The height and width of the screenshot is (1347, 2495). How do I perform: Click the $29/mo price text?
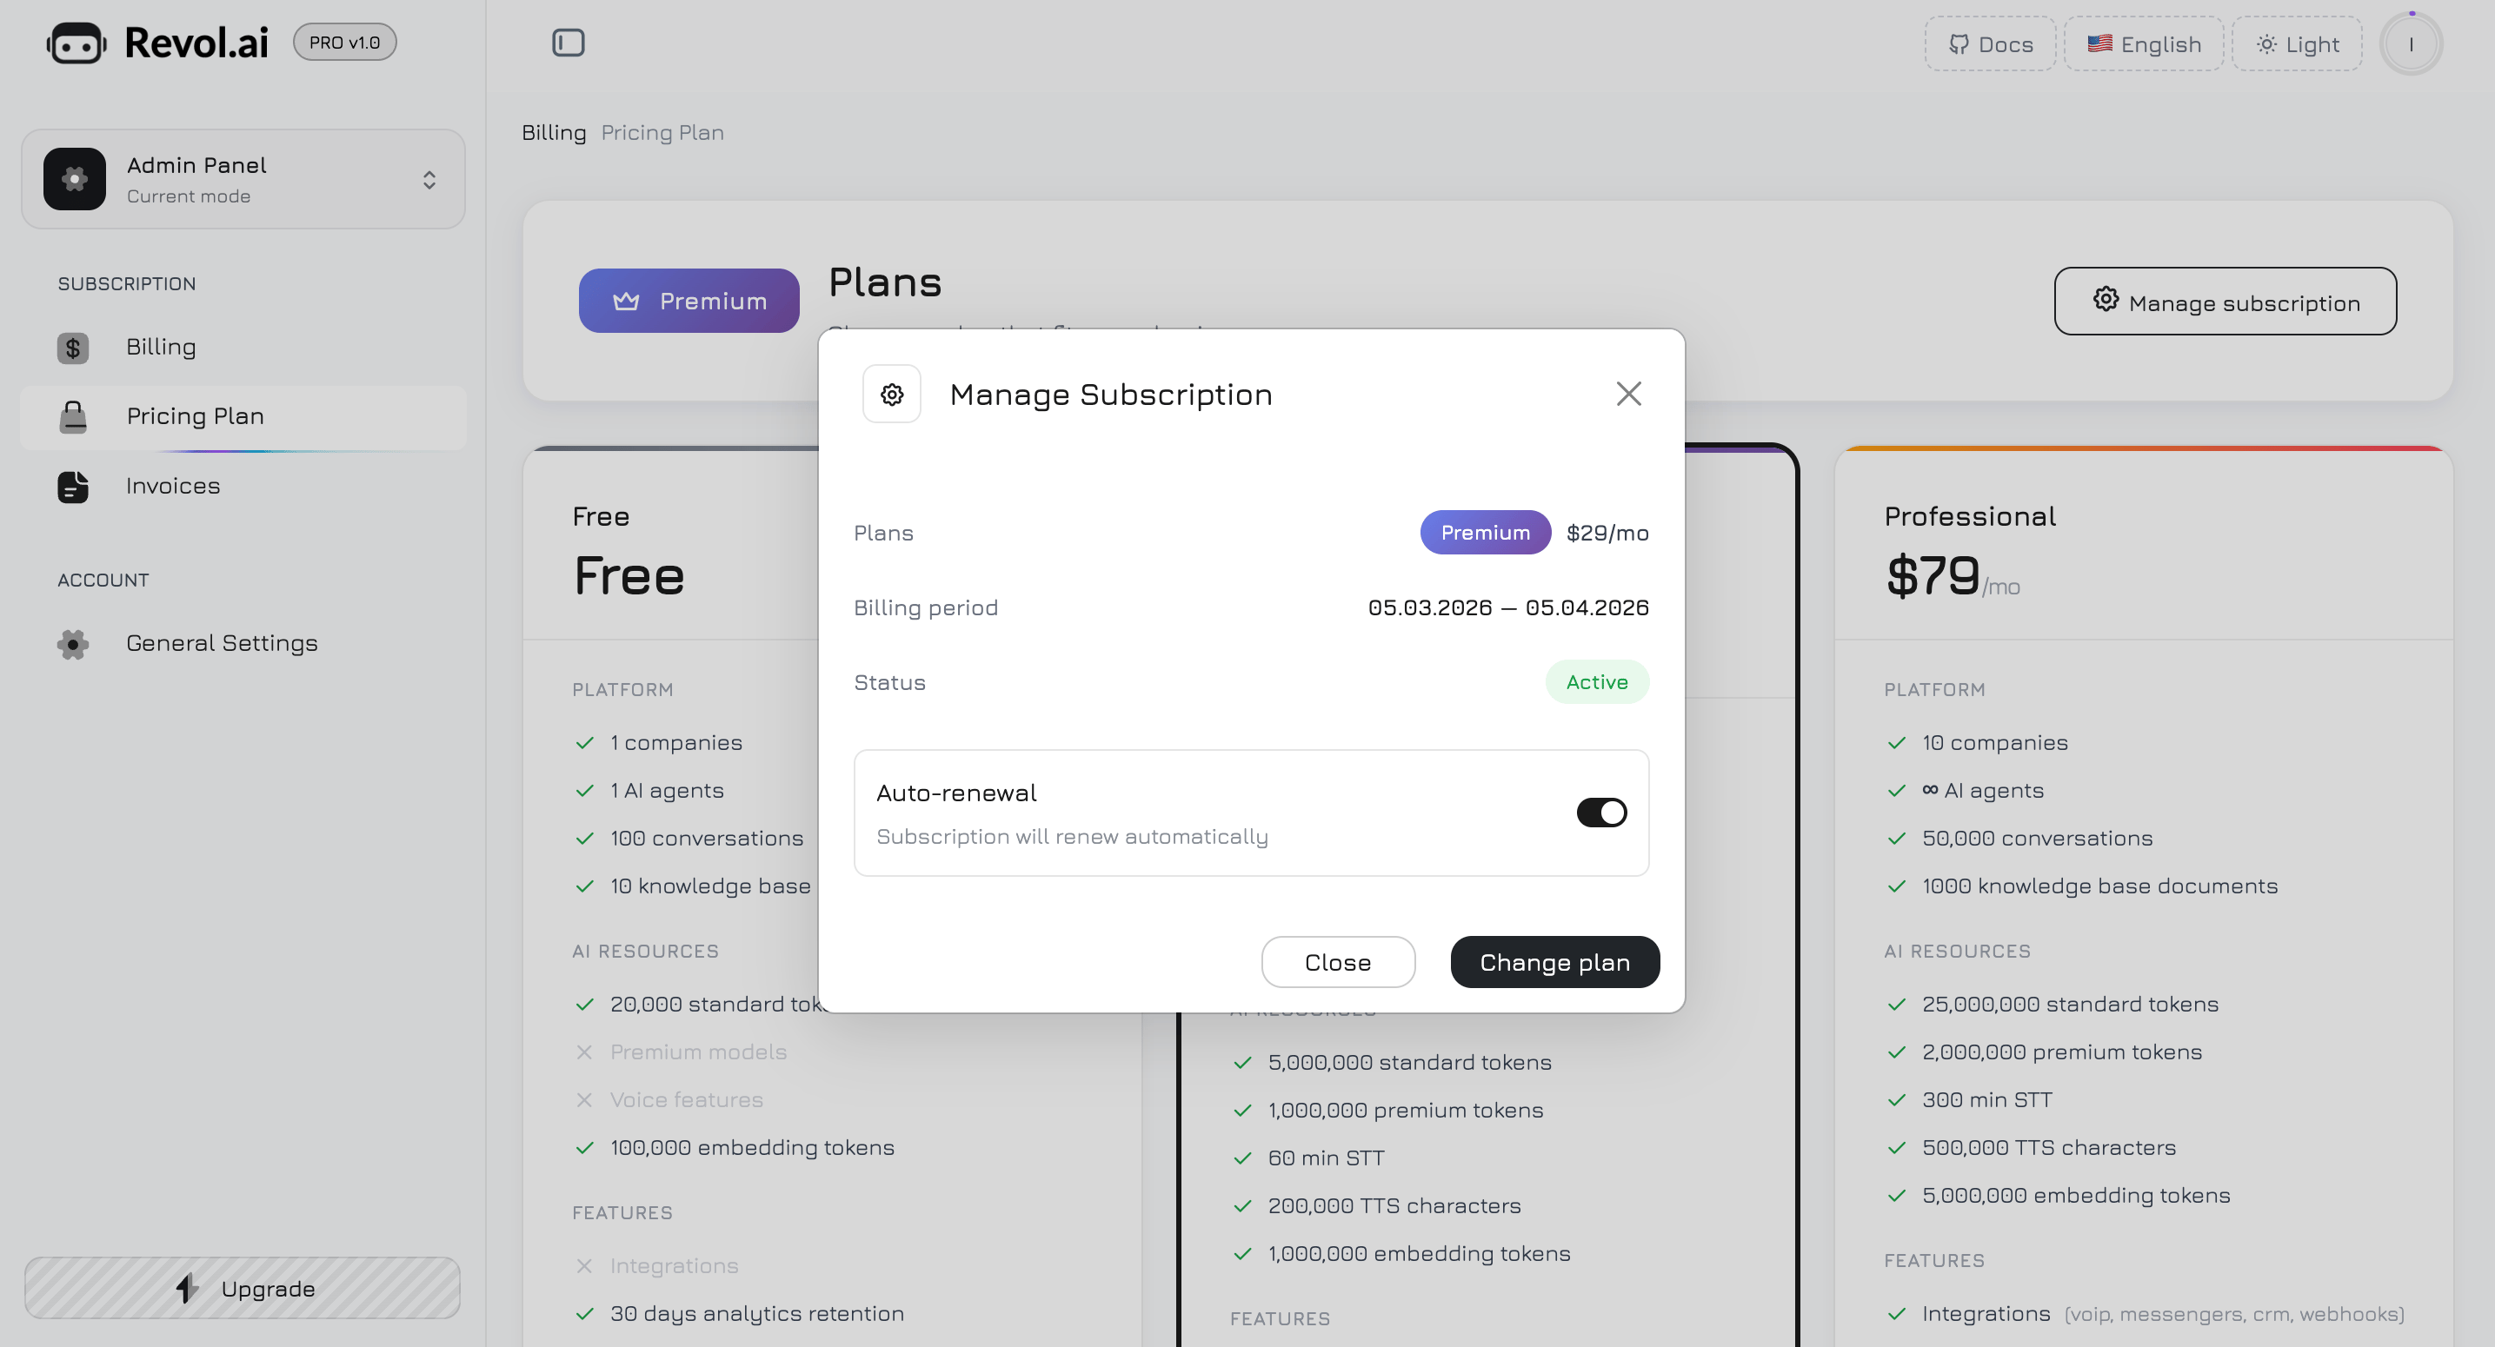click(1607, 533)
